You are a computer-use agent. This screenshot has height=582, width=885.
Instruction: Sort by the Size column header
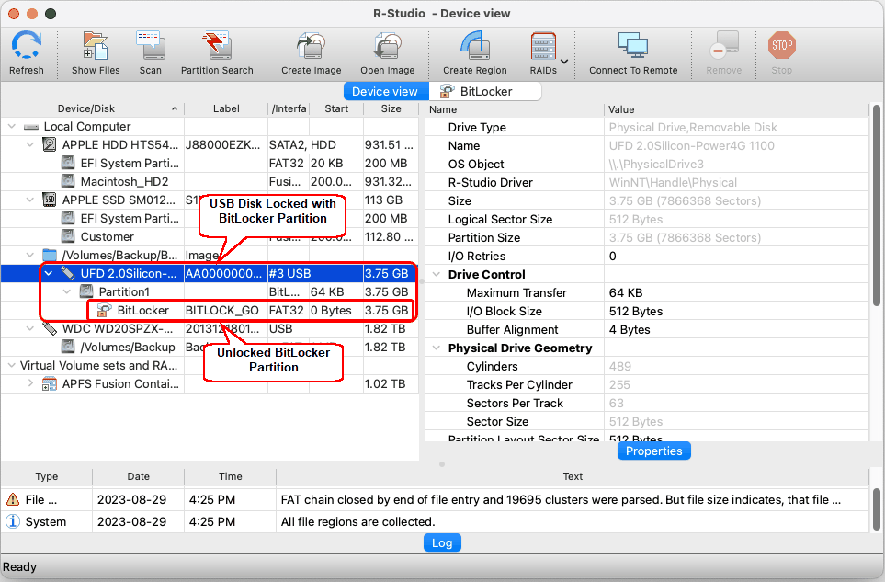(391, 108)
